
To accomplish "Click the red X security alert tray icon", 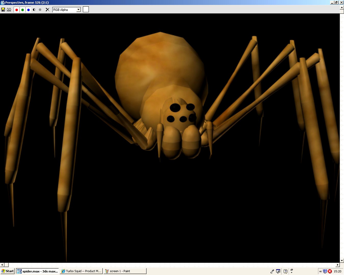I will coord(330,271).
